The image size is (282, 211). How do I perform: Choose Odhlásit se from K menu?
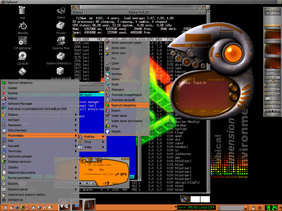click(x=40, y=200)
